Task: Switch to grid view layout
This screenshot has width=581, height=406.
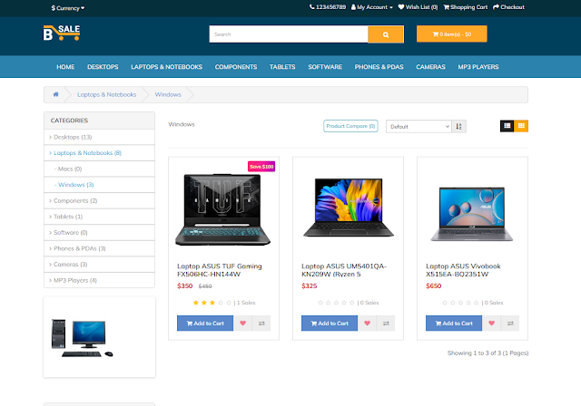Action: (x=521, y=126)
